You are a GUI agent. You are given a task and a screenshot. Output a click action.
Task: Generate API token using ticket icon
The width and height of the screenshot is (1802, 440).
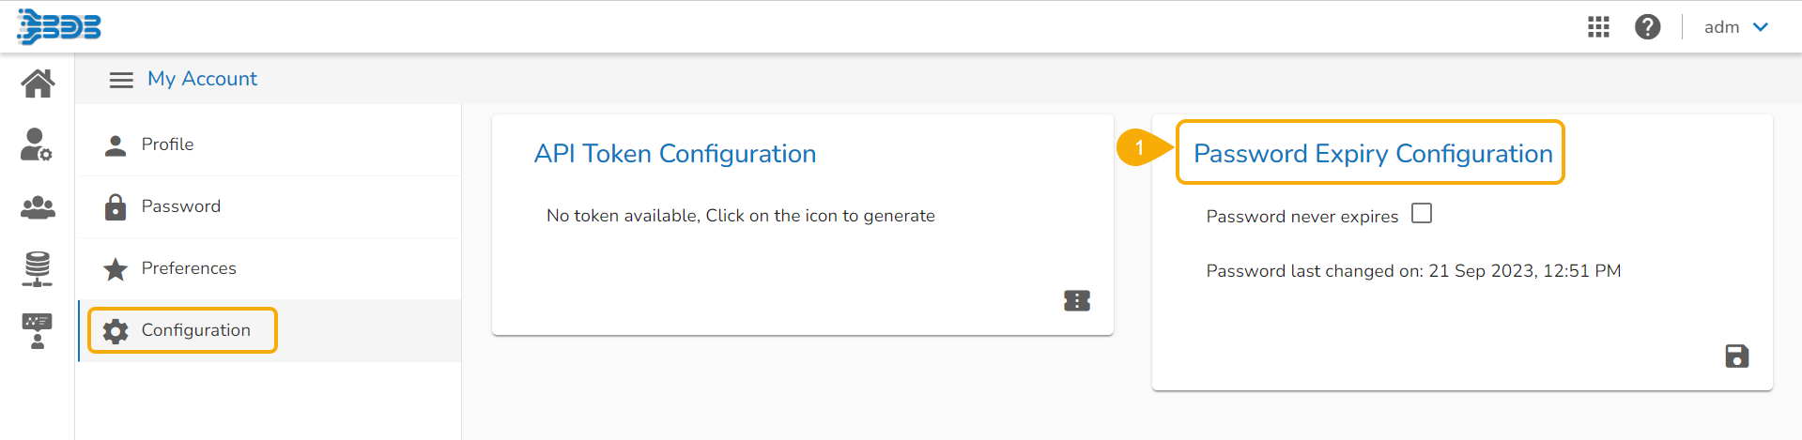click(x=1076, y=300)
